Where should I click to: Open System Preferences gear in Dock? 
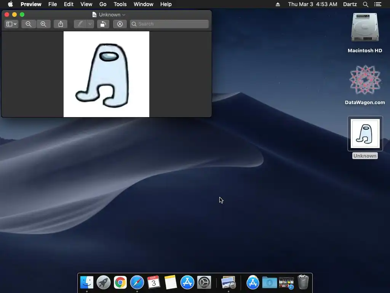click(x=204, y=282)
